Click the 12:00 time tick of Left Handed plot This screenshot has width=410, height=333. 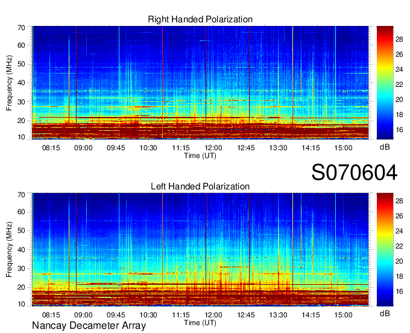213,315
